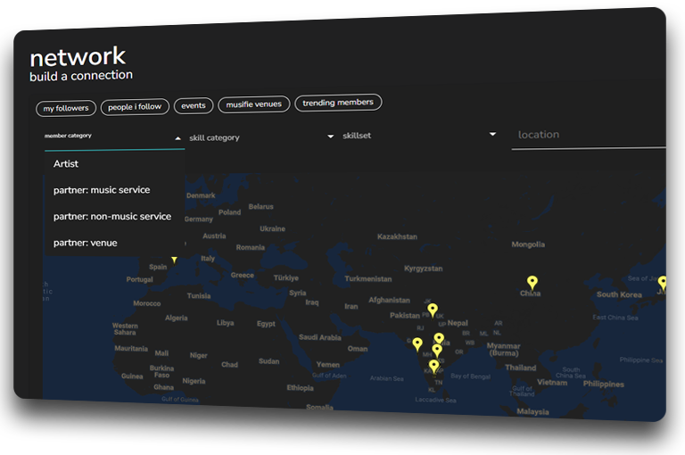Click the southernmost yellow pin in India

[433, 367]
